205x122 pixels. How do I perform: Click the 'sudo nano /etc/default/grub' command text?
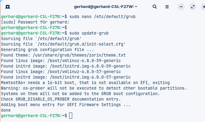(x=102, y=17)
